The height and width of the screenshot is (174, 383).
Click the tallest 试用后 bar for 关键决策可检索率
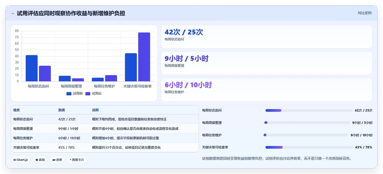144,57
